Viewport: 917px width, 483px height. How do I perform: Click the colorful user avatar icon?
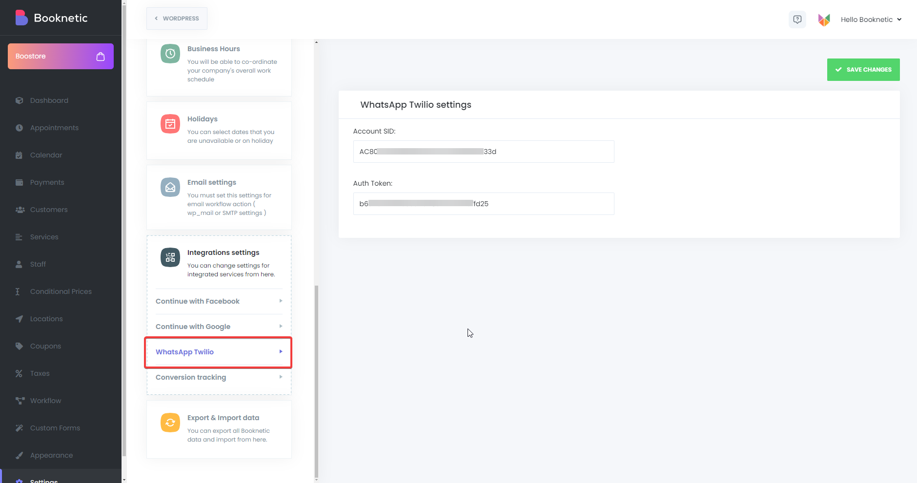[824, 19]
